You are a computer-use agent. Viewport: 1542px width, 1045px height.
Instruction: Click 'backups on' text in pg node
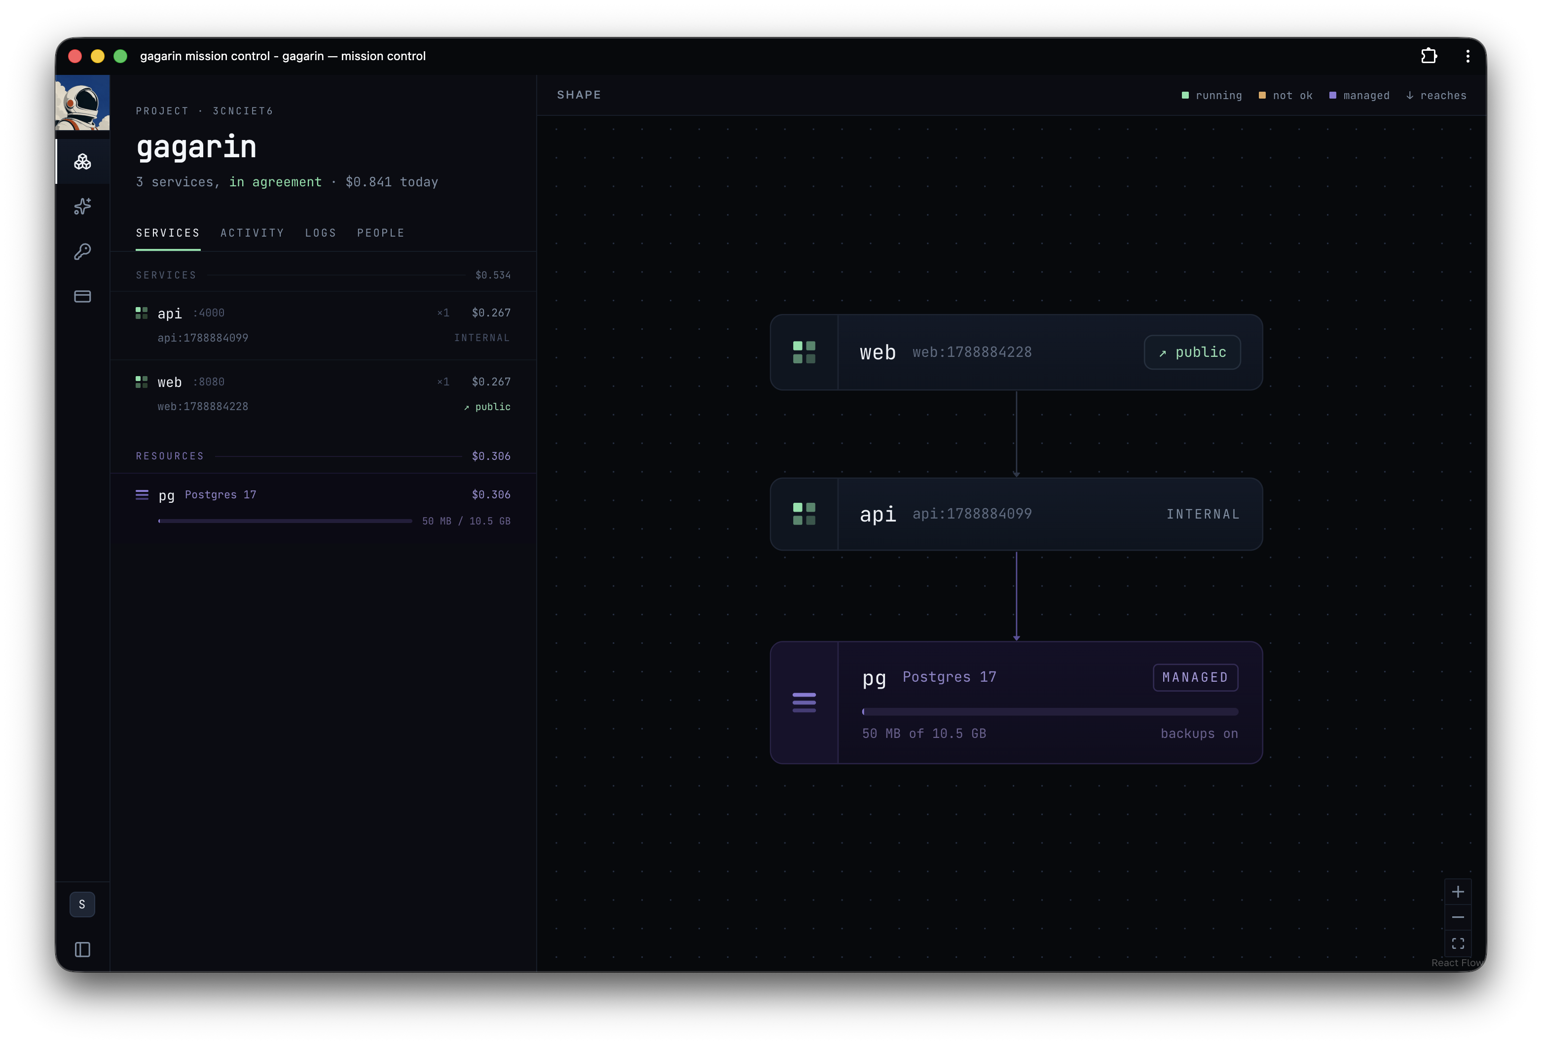pos(1199,733)
